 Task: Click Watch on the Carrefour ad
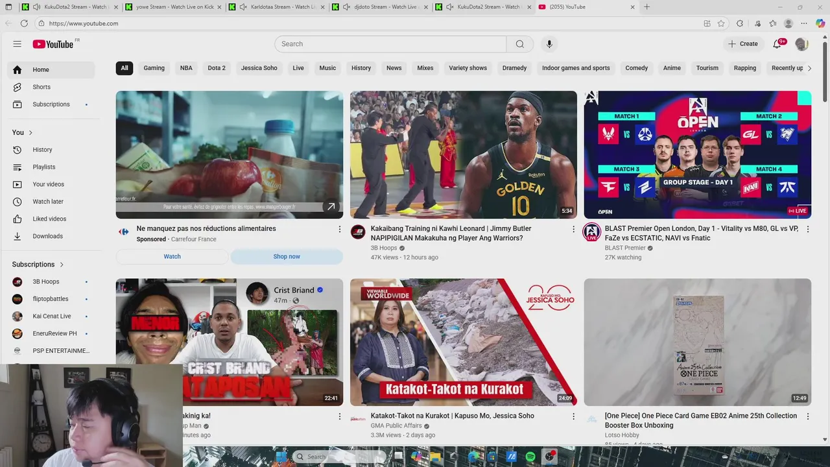pyautogui.click(x=172, y=256)
